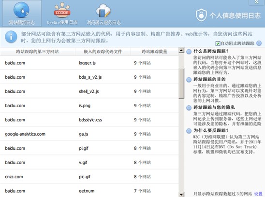Screen dimensions: 265x197
Task: Click info icon beside 什么是跨站跟踪?
Action: 189,52
